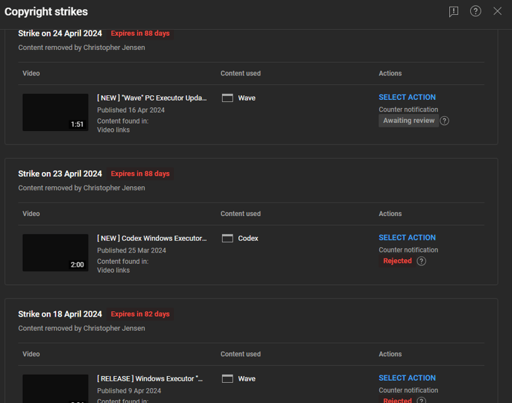Viewport: 512px width, 403px height.
Task: Click the Rejected badge in 23 April strike
Action: pyautogui.click(x=397, y=261)
